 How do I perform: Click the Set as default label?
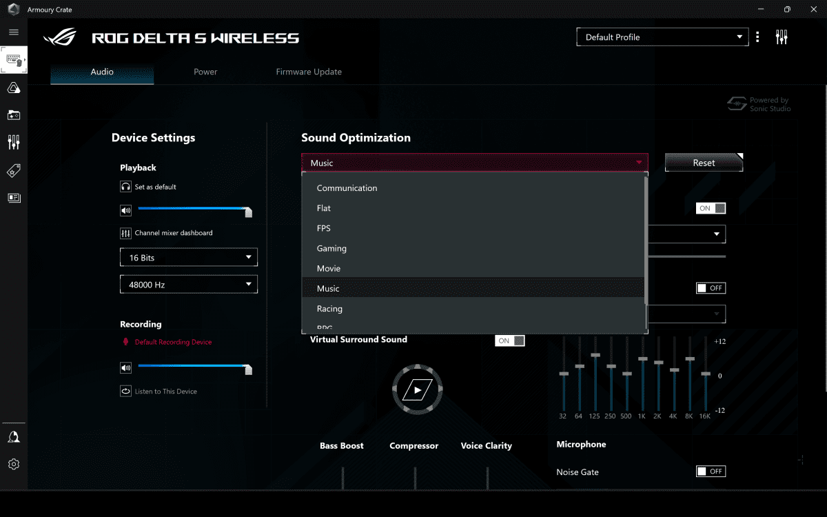point(156,187)
